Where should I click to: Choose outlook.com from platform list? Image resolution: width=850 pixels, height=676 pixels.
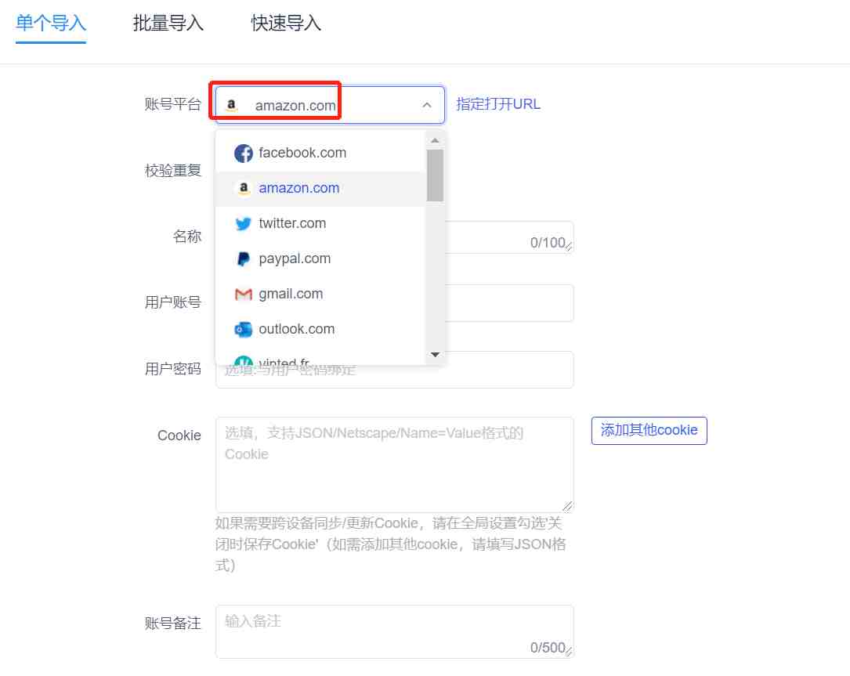click(320, 329)
